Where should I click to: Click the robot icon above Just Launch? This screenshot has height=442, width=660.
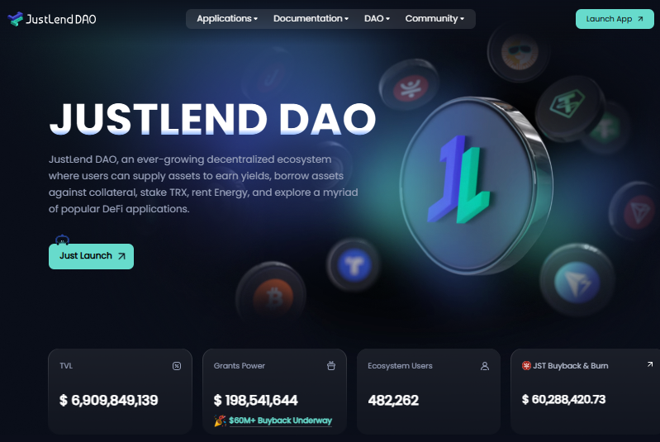point(62,240)
